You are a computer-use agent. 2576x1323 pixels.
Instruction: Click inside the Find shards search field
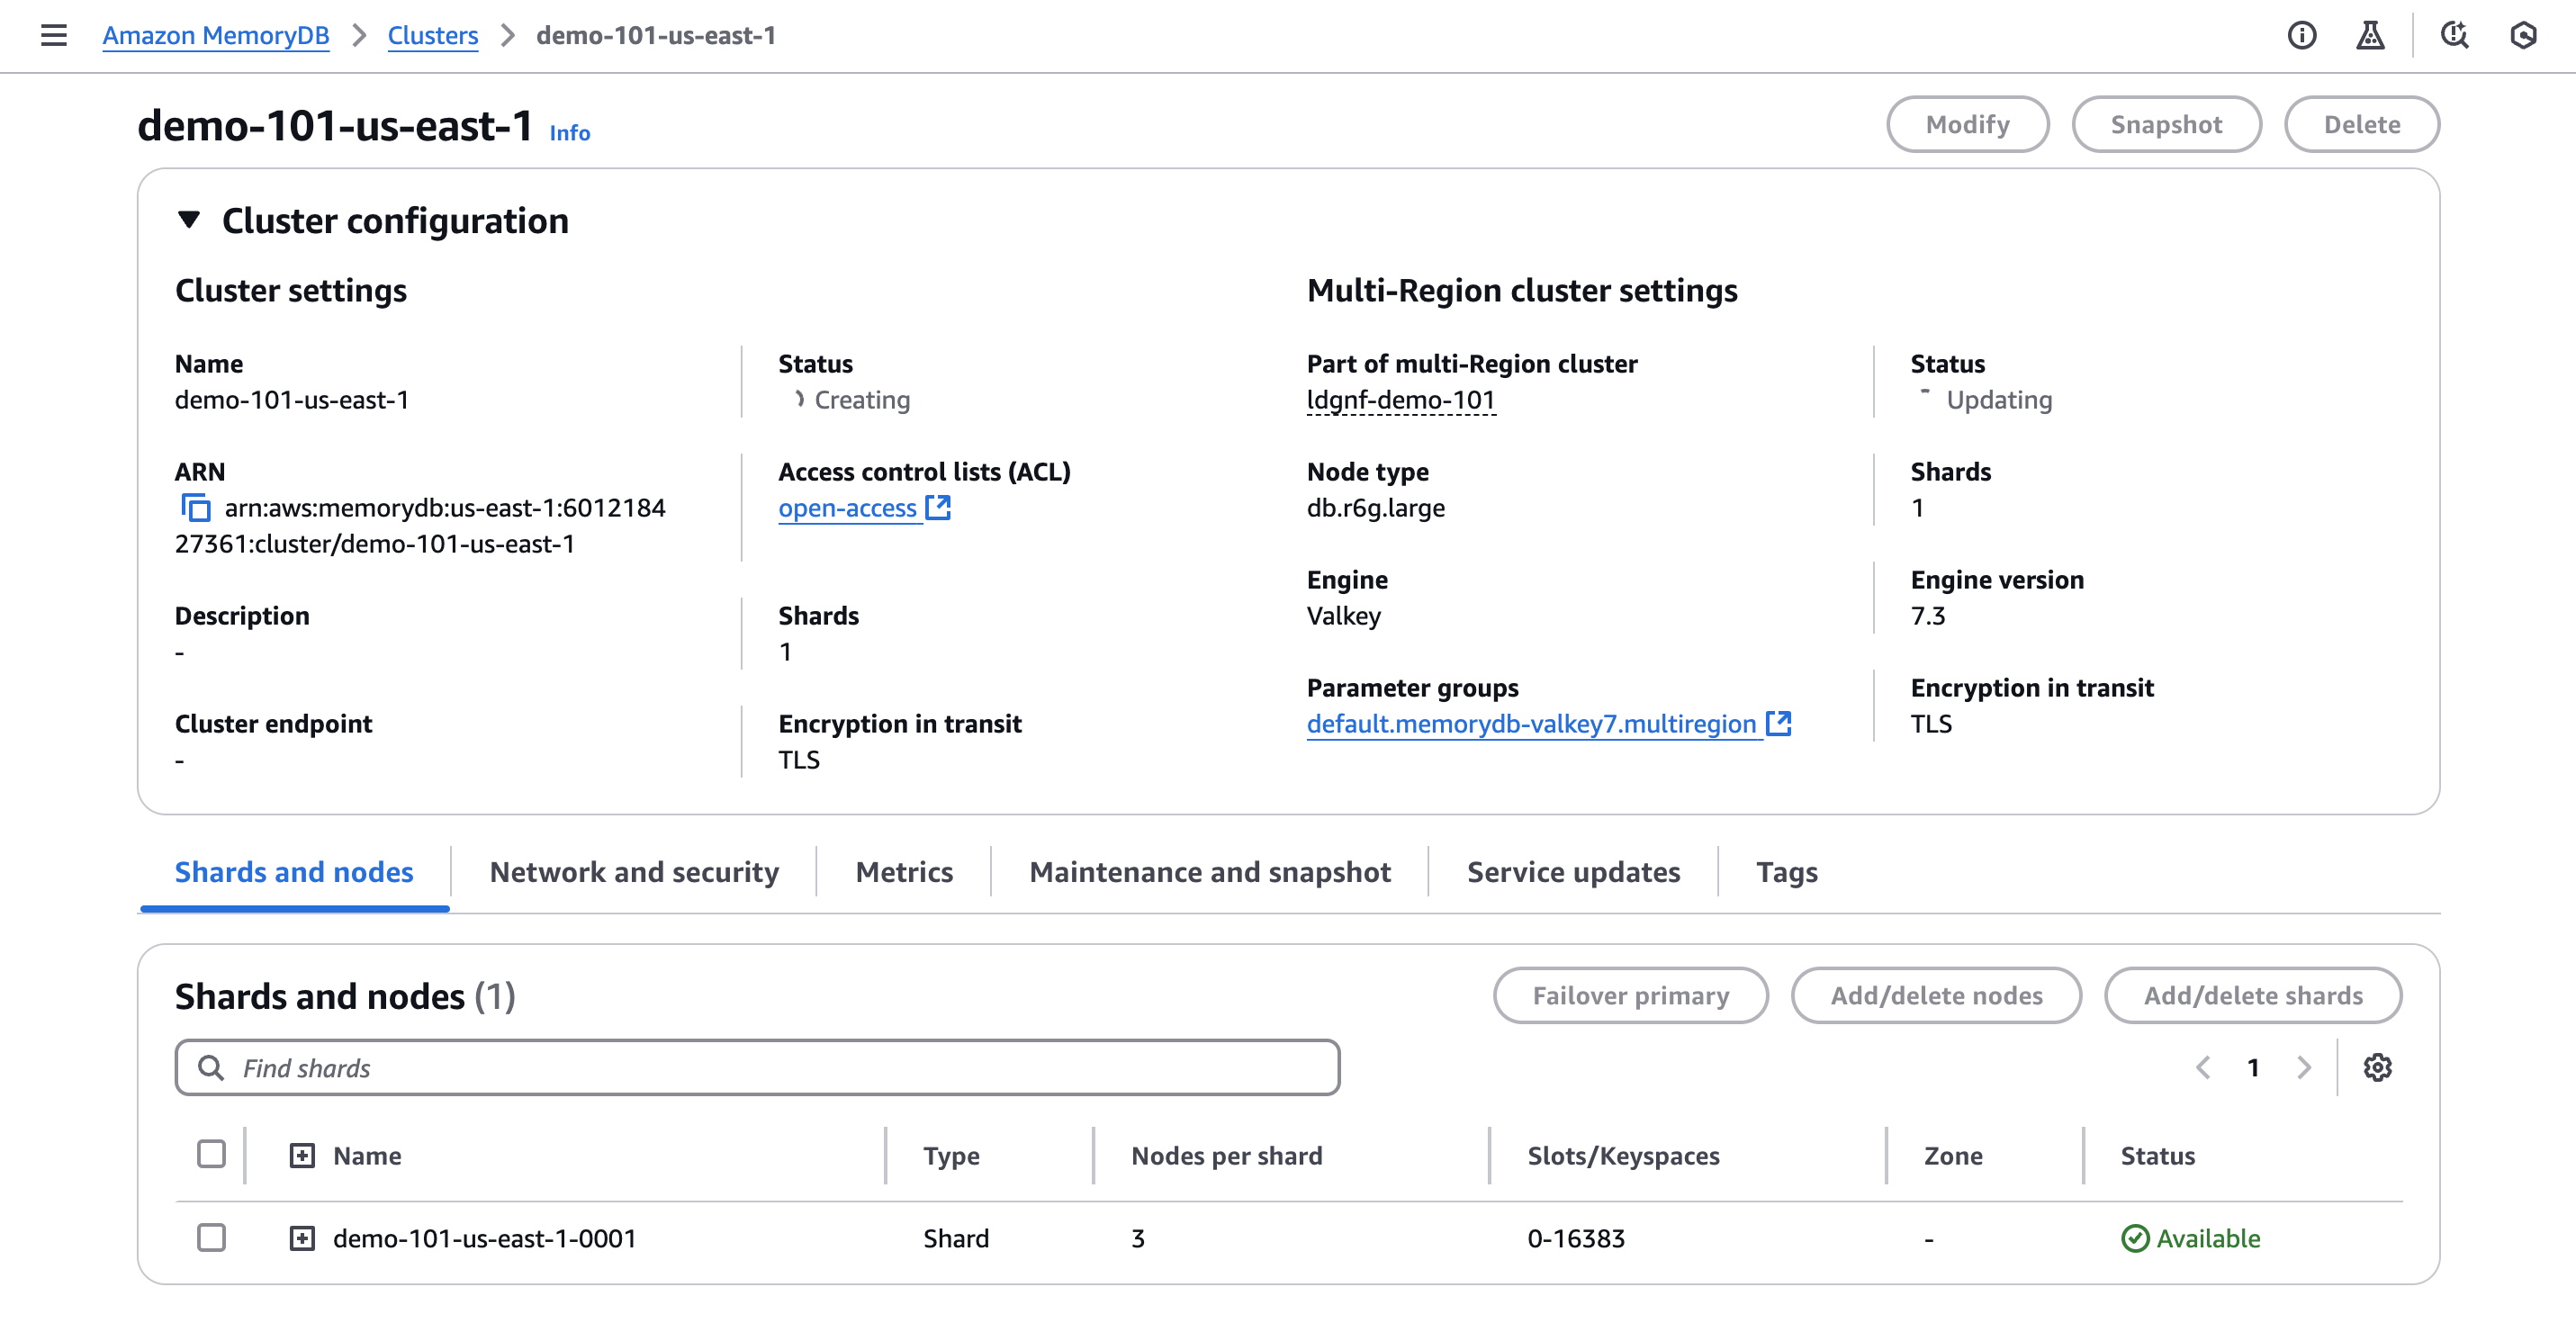700,1067
